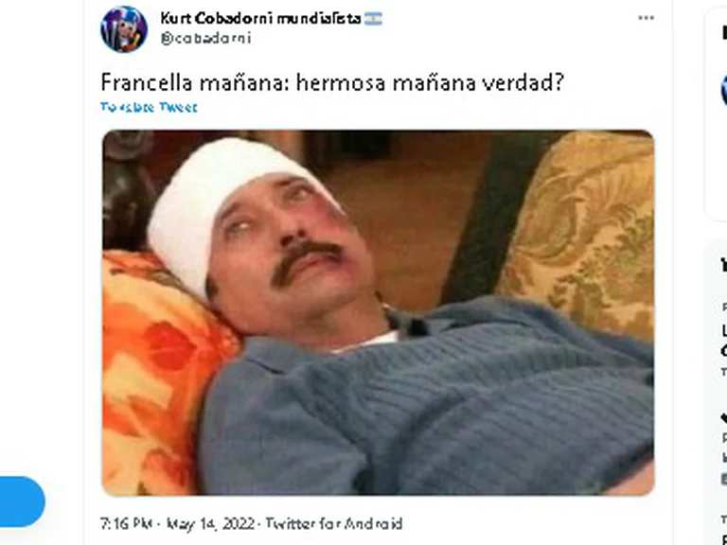
Task: Open the second trending entry in right column
Action: tap(724, 445)
